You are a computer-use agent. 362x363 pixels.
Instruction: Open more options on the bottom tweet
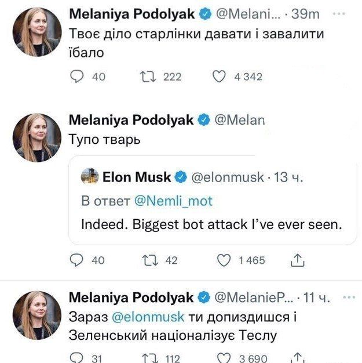pos(349,296)
